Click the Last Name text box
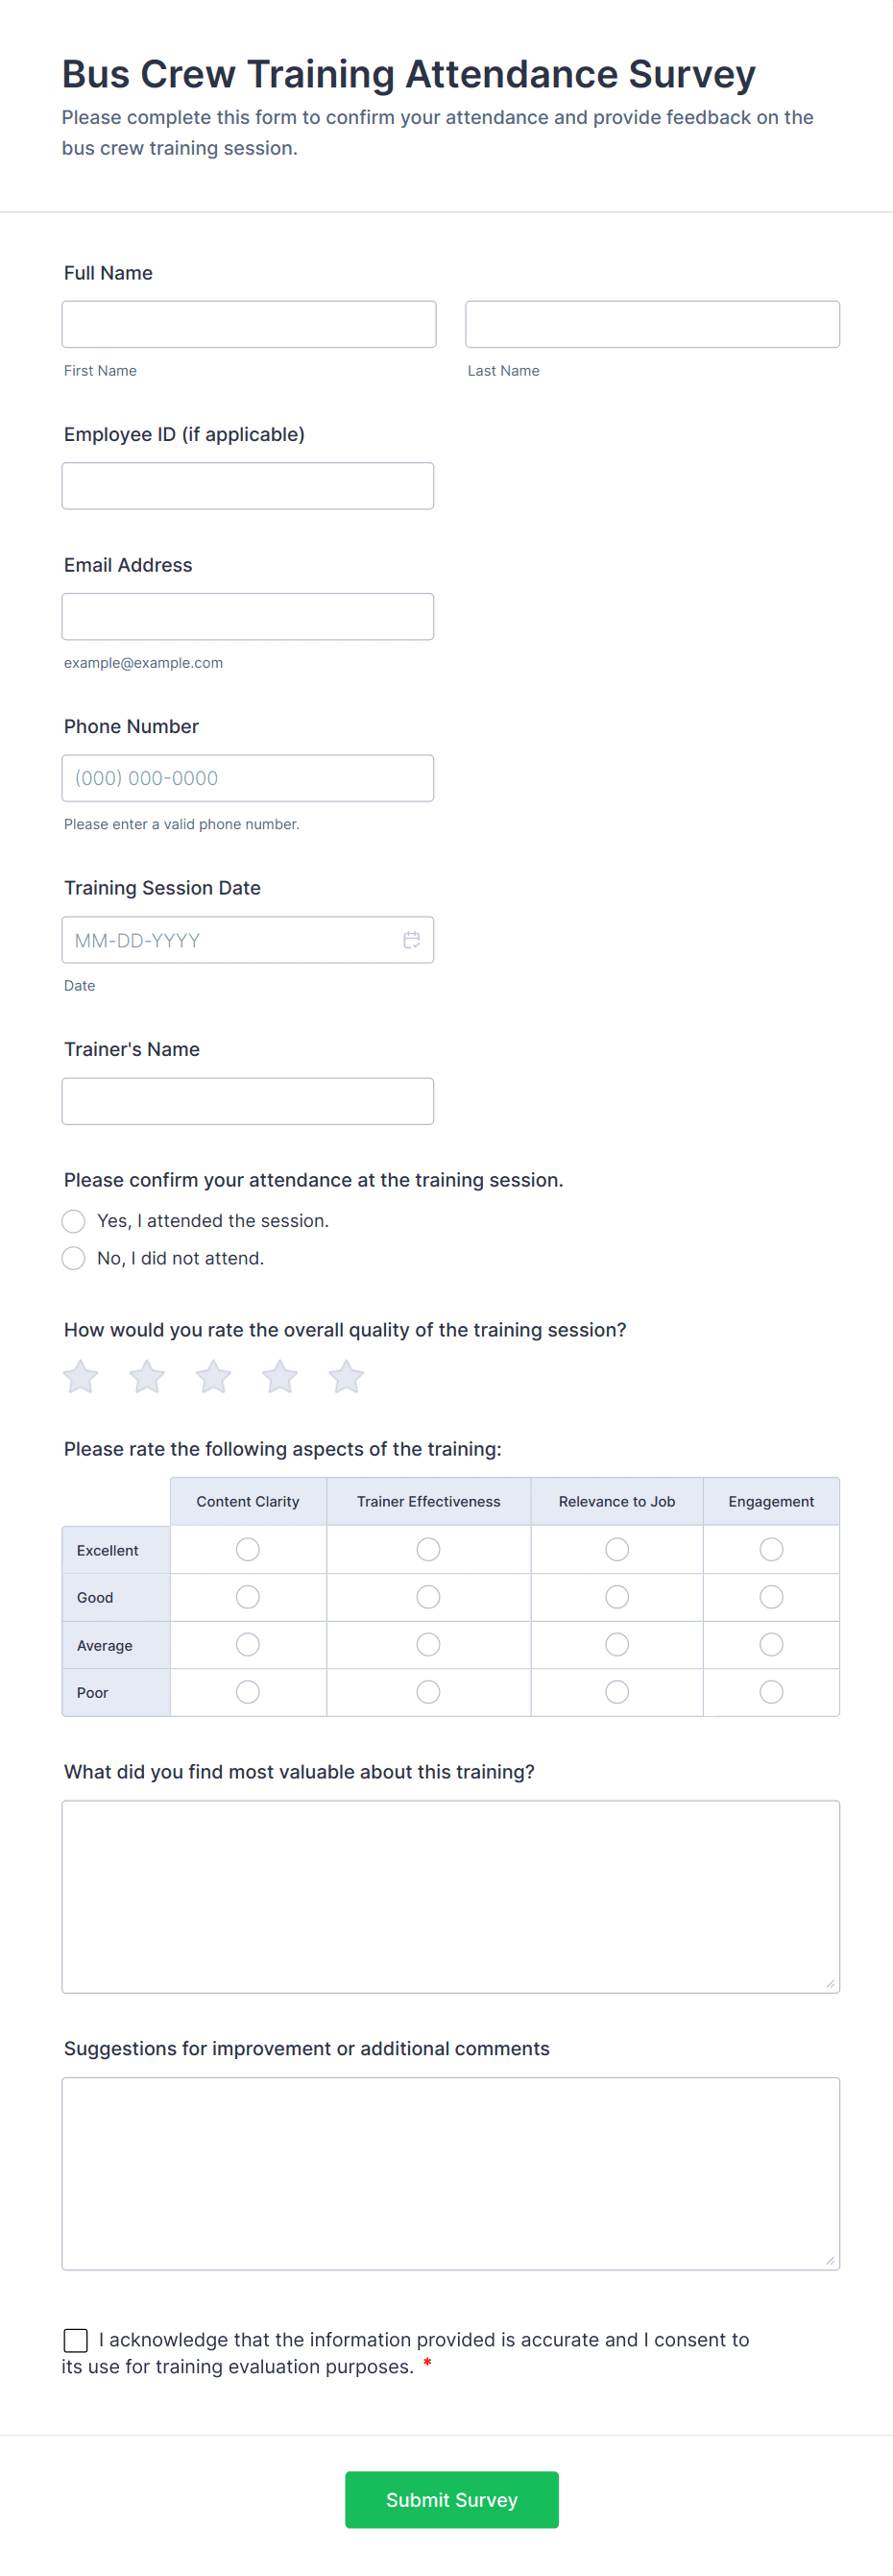Image resolution: width=893 pixels, height=2576 pixels. tap(652, 324)
